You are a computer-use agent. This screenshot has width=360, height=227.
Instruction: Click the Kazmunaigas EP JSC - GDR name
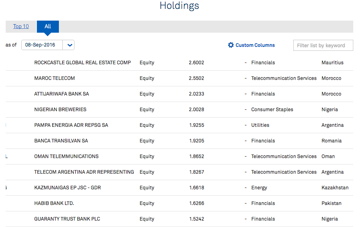tap(67, 188)
